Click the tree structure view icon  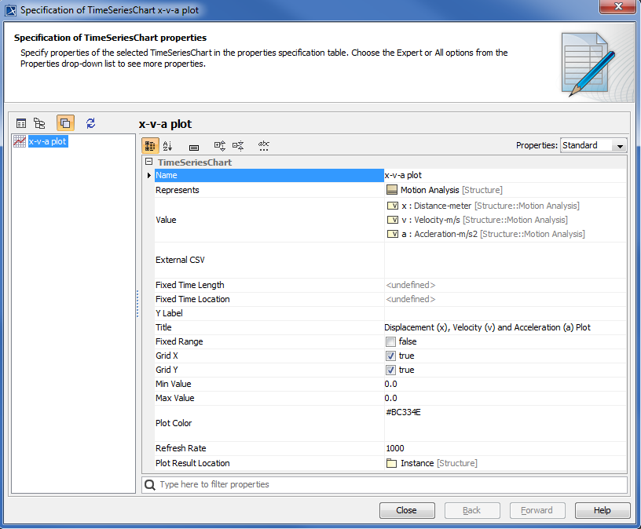39,123
